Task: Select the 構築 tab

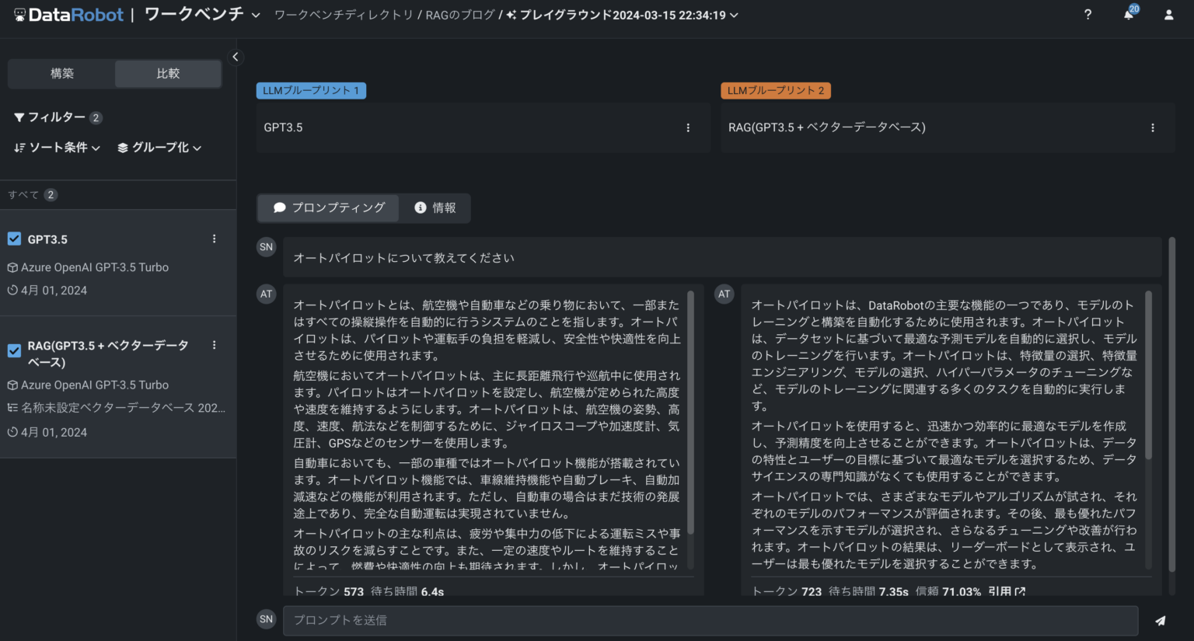Action: tap(61, 73)
